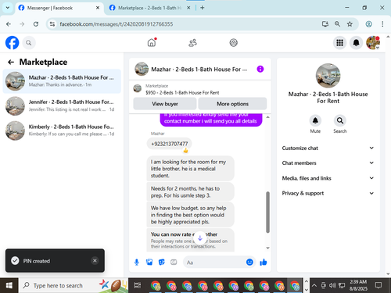Screen dimensions: 391x293
Task: Reload the page in browser
Action: point(36,24)
